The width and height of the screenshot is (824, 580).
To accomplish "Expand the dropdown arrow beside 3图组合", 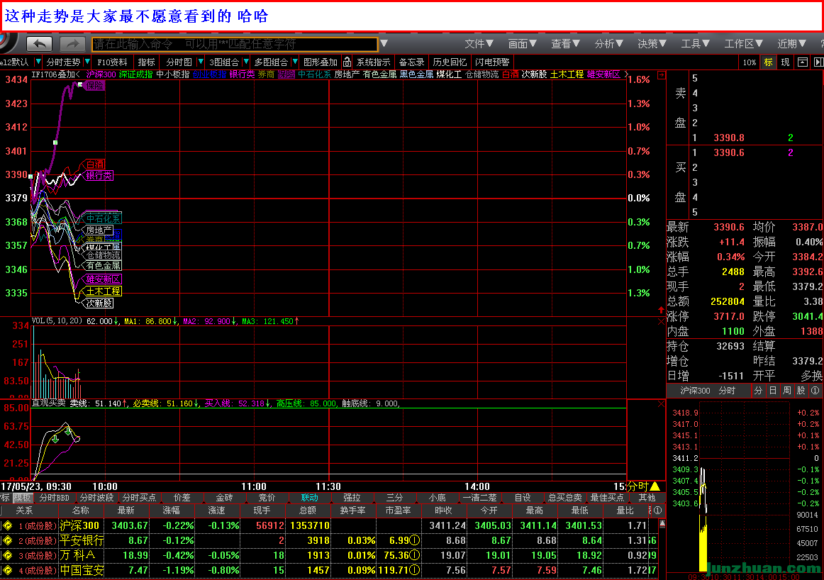I will (x=246, y=62).
